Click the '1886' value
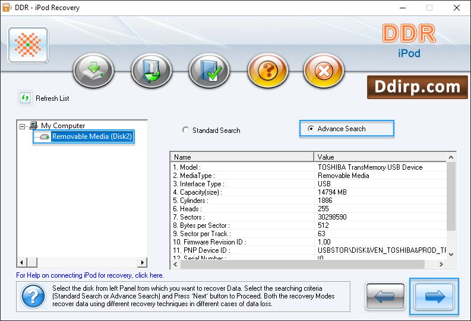471x321 pixels. click(x=325, y=201)
